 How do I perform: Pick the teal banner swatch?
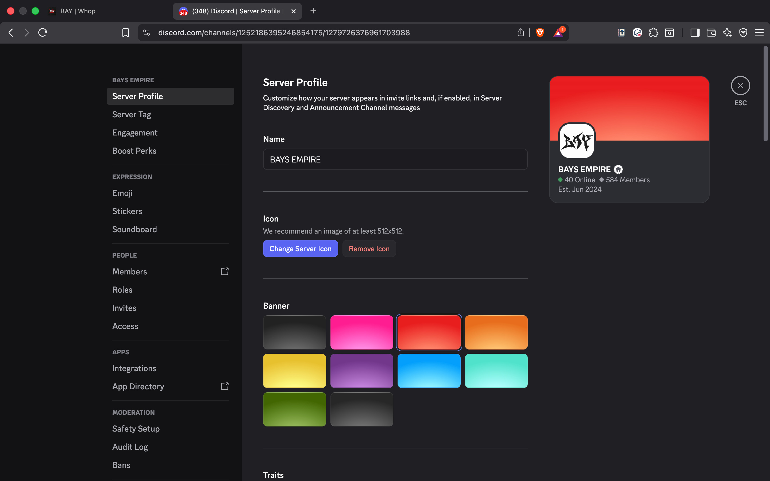496,371
